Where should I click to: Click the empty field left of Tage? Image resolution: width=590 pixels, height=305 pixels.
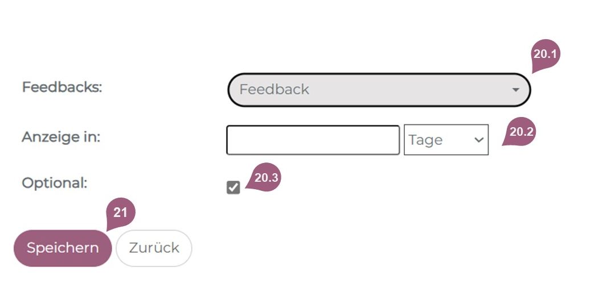[x=313, y=140]
